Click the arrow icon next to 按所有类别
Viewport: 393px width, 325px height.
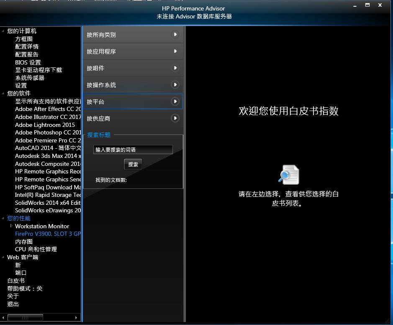tap(175, 35)
